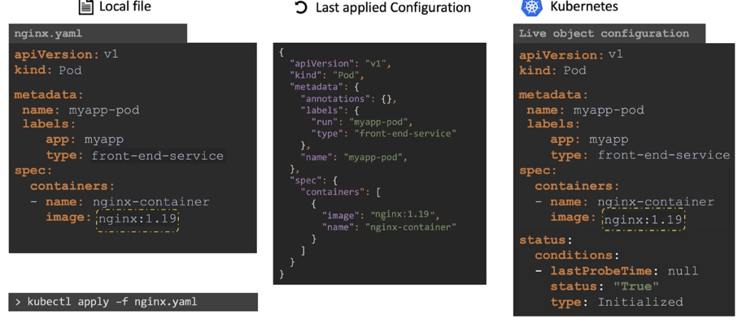Click 'app: myapp' in nginx.yaml
738x323 pixels.
click(x=85, y=140)
